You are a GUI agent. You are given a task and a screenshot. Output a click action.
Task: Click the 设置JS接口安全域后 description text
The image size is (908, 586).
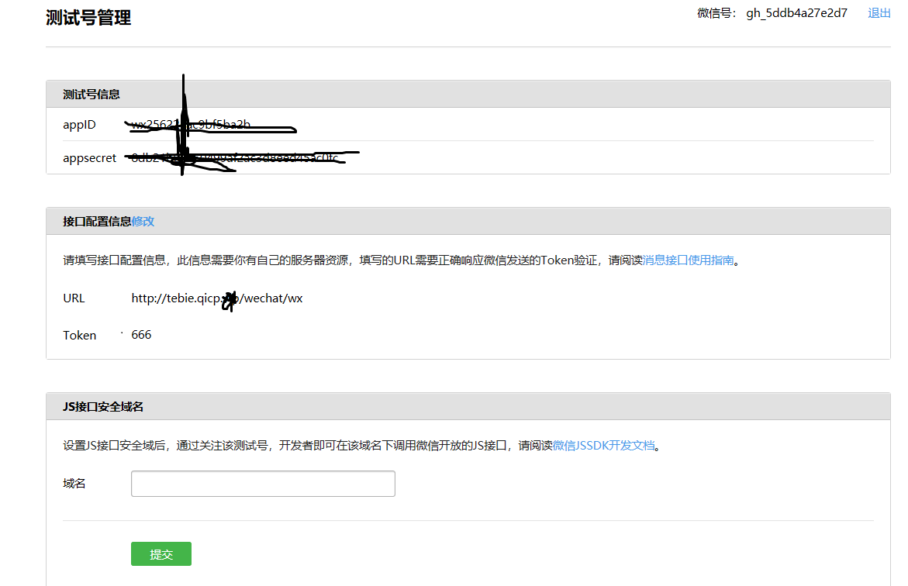[x=362, y=445]
